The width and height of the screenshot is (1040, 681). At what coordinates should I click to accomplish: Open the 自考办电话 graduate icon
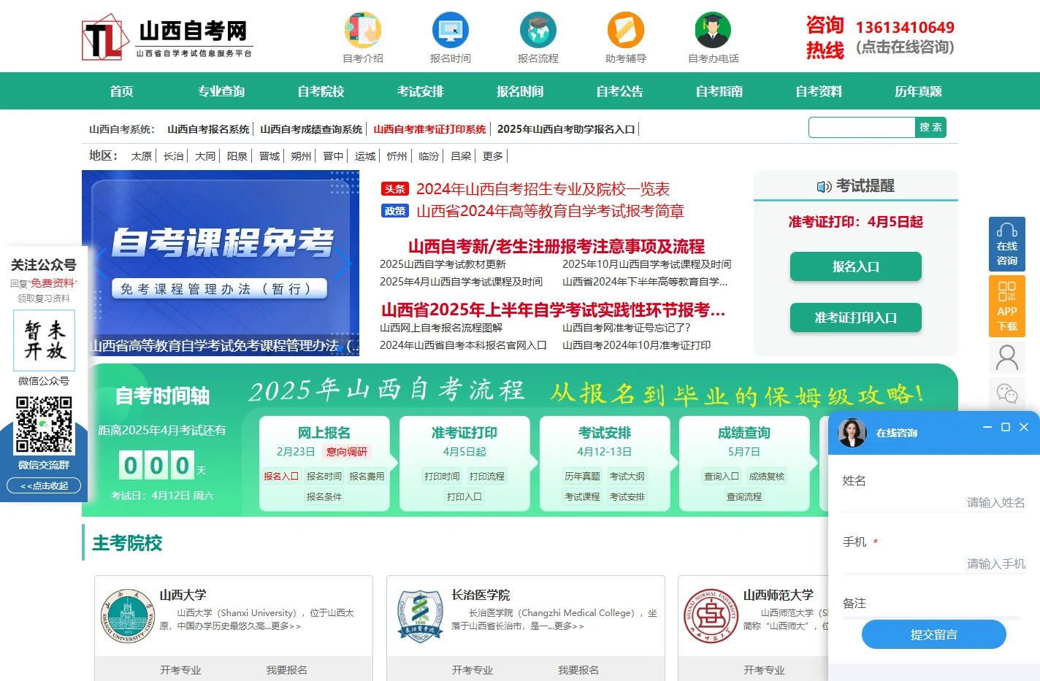tap(714, 30)
